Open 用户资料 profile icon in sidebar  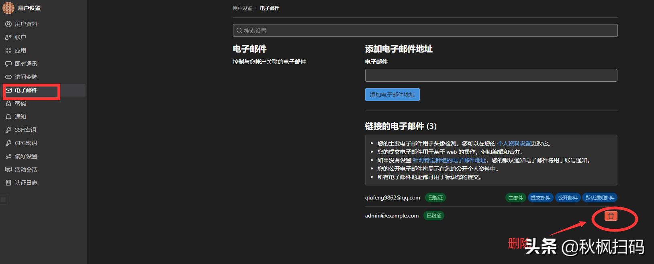(x=8, y=24)
